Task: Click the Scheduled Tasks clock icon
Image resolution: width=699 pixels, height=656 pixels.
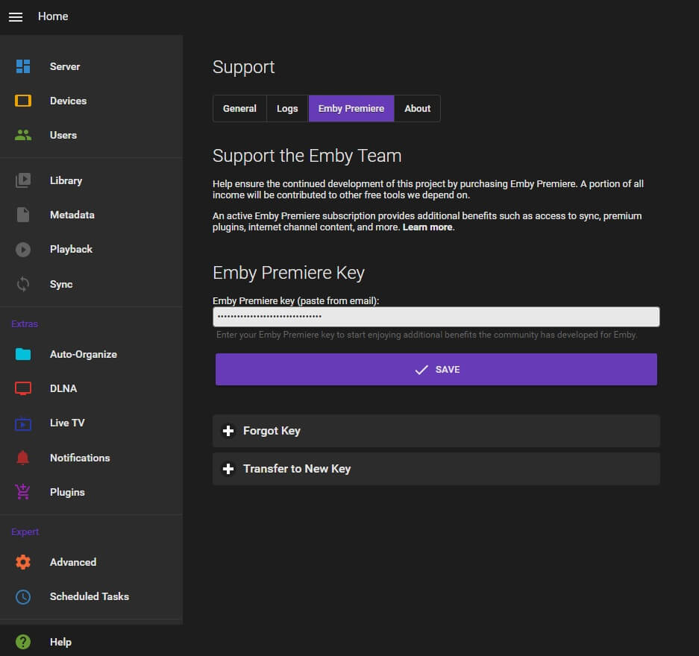Action: (22, 596)
